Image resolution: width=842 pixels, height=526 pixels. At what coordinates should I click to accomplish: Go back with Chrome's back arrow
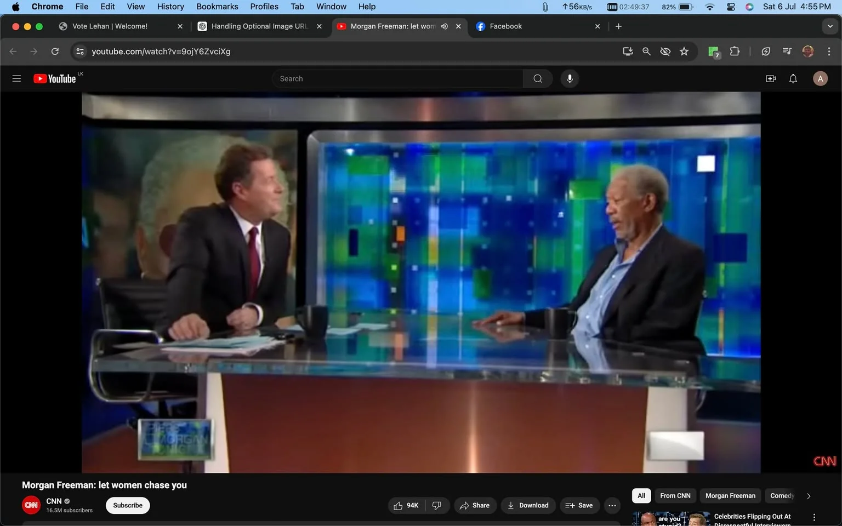coord(13,51)
